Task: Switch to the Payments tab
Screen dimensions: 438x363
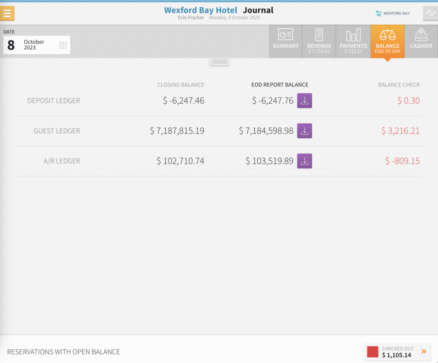Action: point(353,41)
